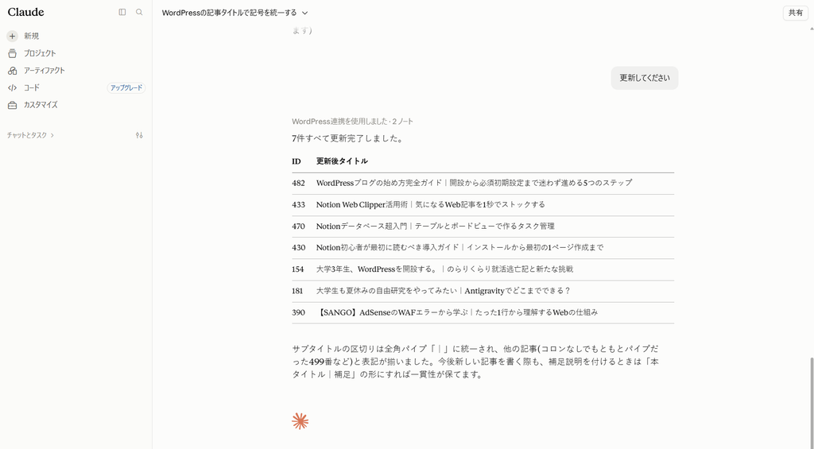The width and height of the screenshot is (814, 449).
Task: Click the Notion初心者が最初に読むべき導入ガイド row
Action: pos(459,248)
